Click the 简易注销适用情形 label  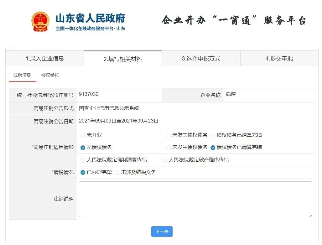(53, 147)
